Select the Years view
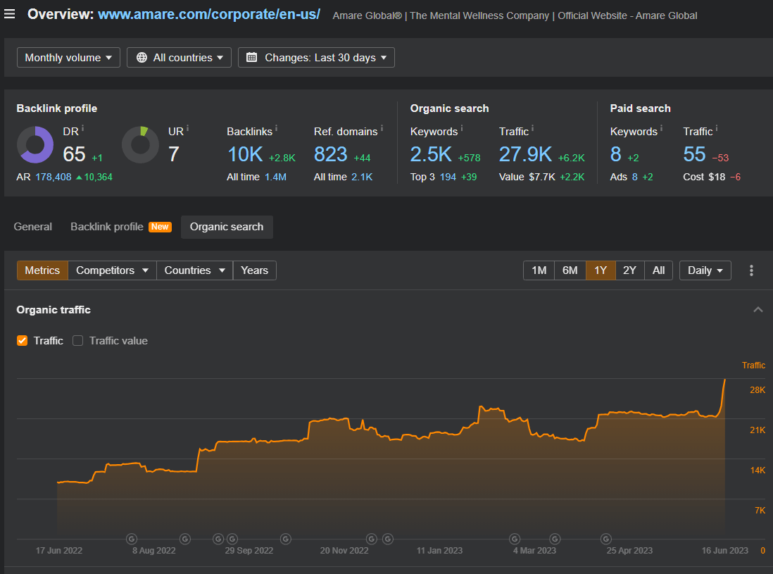This screenshot has width=773, height=574. (254, 270)
